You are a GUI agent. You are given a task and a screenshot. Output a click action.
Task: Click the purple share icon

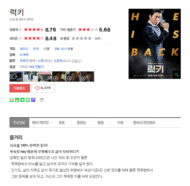(33, 100)
